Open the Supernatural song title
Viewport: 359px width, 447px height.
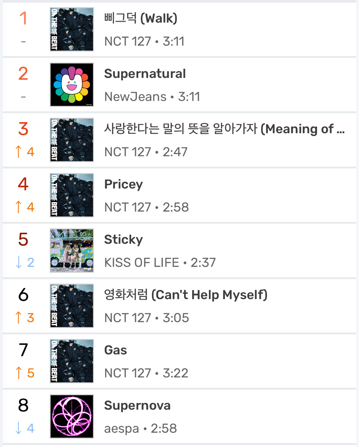click(x=145, y=74)
